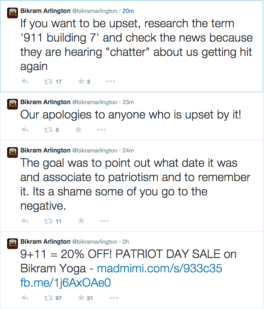This screenshot has width=264, height=309.
Task: Retweet the Patriot Day Sale tweet
Action: pos(48,298)
